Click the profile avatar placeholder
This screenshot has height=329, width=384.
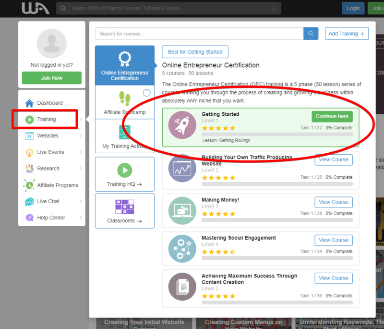tap(52, 43)
